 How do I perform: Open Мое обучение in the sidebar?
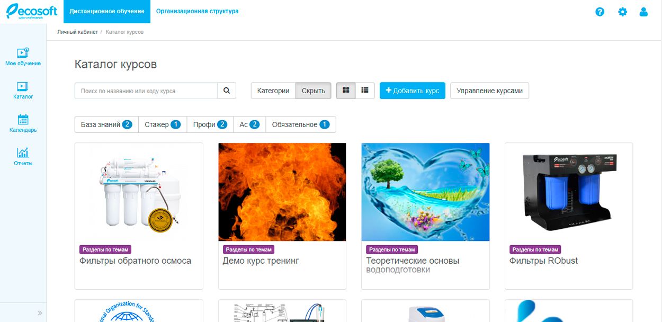(23, 57)
